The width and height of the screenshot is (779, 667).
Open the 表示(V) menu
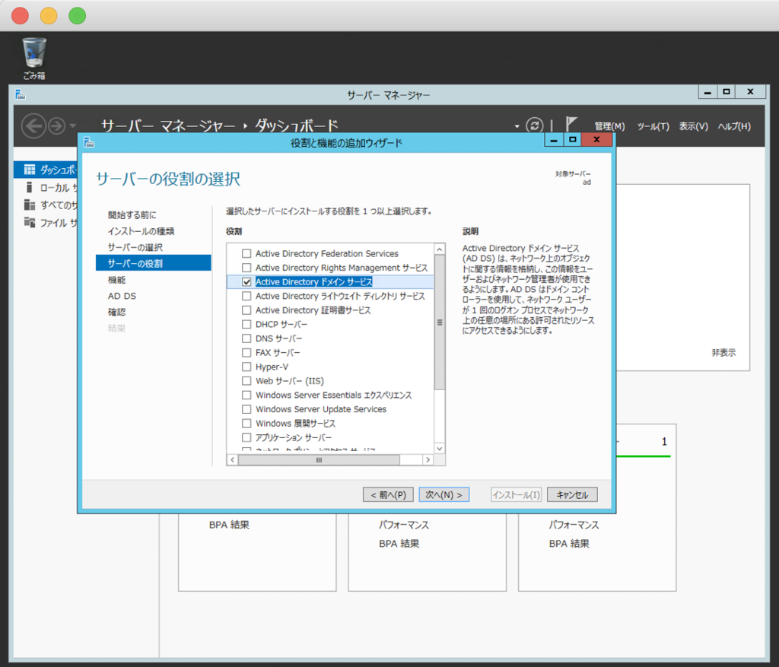pos(693,126)
